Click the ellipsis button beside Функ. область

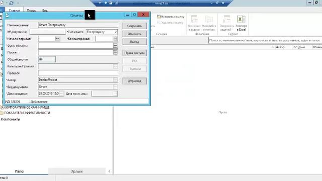point(115,46)
